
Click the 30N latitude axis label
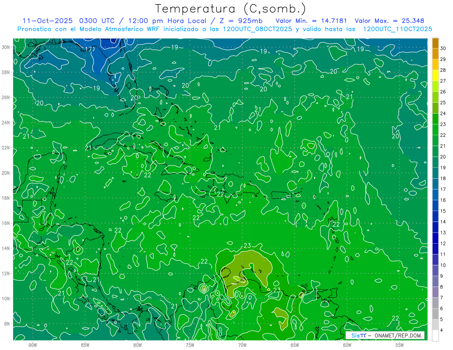point(6,47)
